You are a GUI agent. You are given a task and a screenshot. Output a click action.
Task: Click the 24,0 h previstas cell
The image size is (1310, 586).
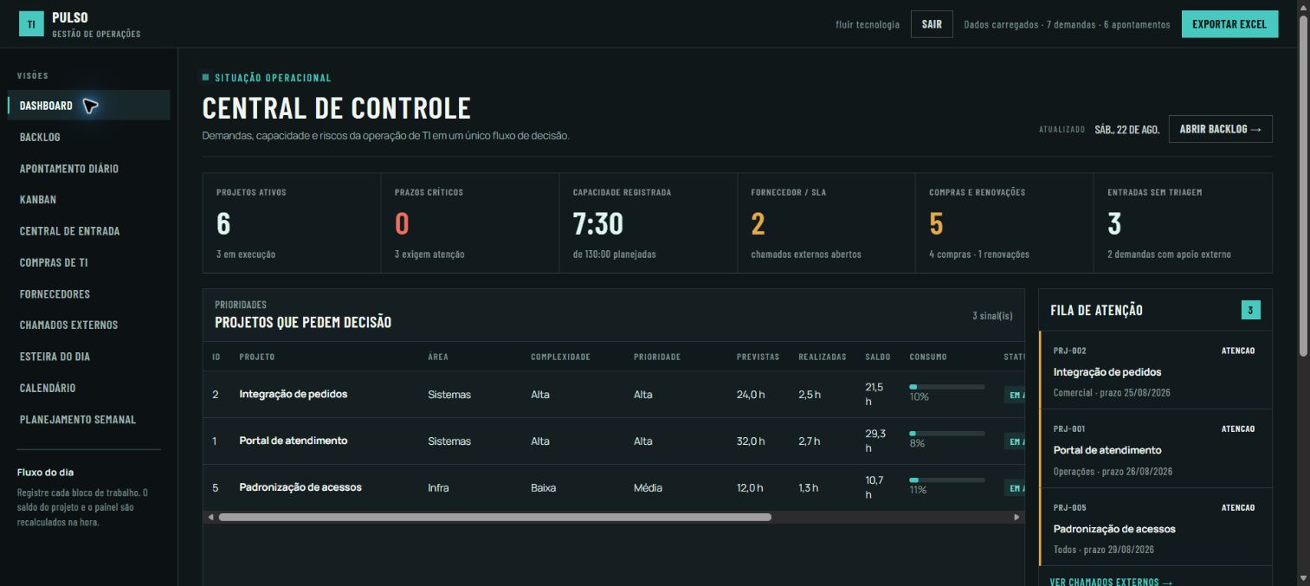pos(751,395)
